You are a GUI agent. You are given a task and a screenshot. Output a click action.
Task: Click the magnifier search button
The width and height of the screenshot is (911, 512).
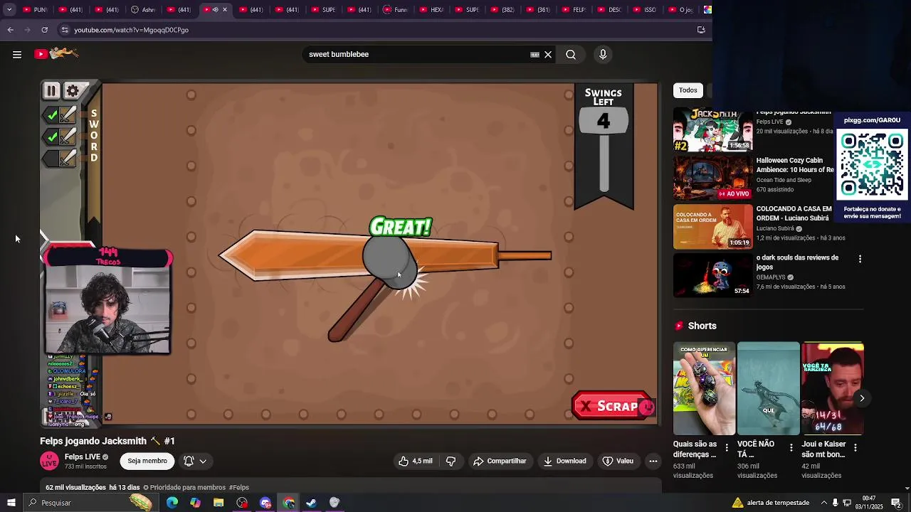571,54
